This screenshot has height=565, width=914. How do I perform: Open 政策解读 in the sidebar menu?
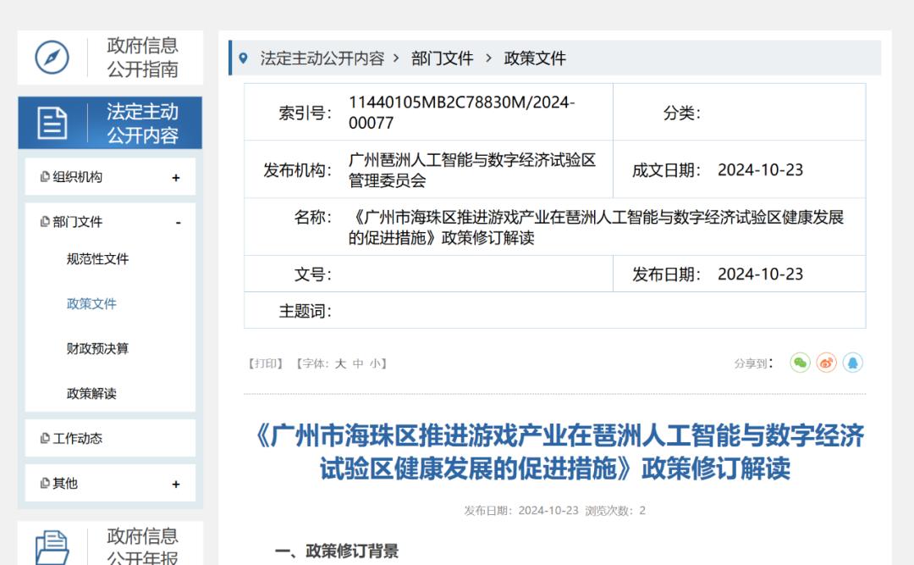(91, 394)
